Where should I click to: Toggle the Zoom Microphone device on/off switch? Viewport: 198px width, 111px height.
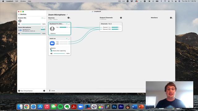[43, 27]
